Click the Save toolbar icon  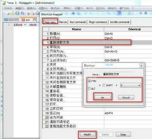coord(17,13)
